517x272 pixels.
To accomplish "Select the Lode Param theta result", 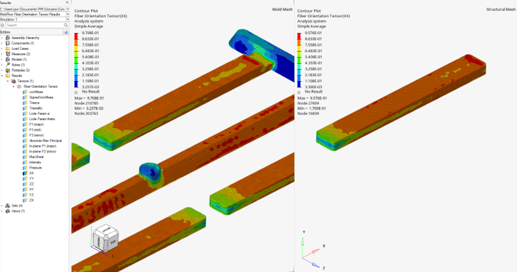I will (42, 119).
